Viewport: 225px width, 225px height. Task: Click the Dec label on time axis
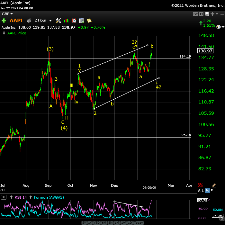[114, 185]
